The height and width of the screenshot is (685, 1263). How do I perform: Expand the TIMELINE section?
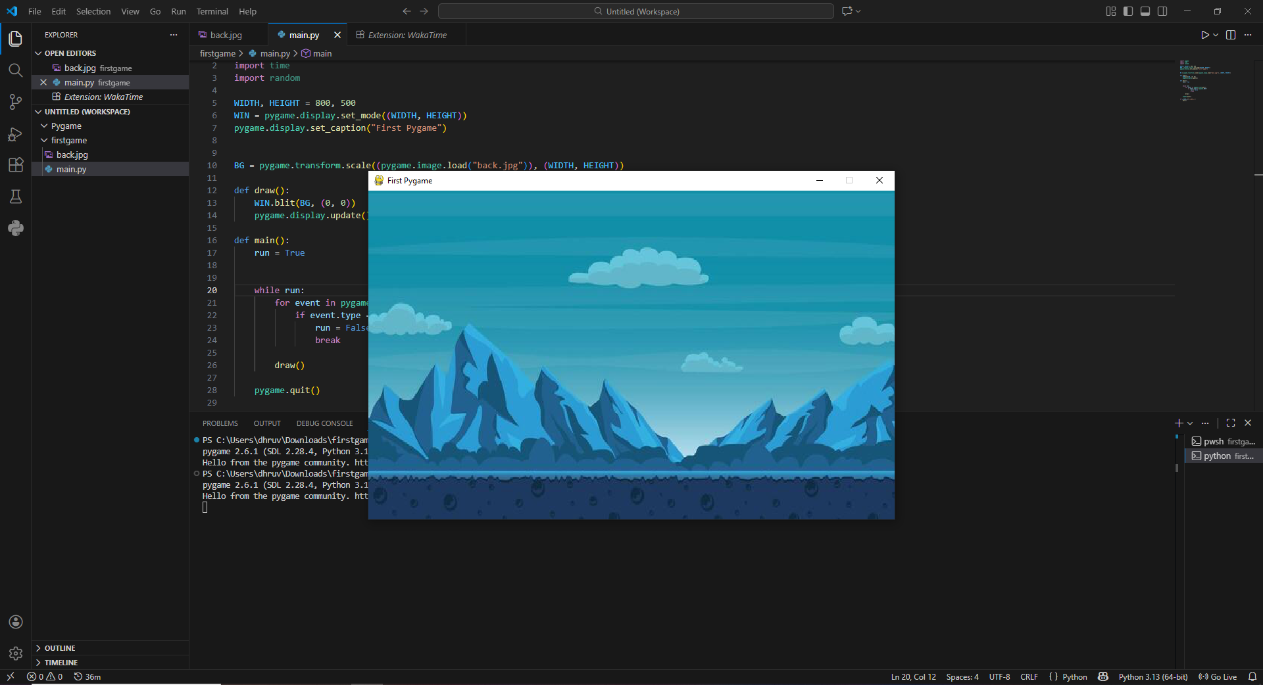pos(61,663)
